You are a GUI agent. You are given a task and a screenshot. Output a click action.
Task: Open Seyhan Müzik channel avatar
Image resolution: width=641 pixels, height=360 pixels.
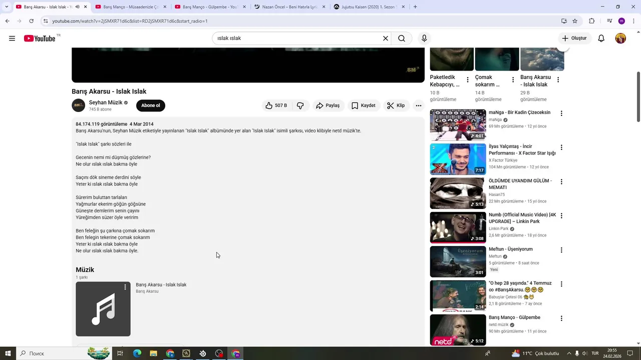[79, 105]
